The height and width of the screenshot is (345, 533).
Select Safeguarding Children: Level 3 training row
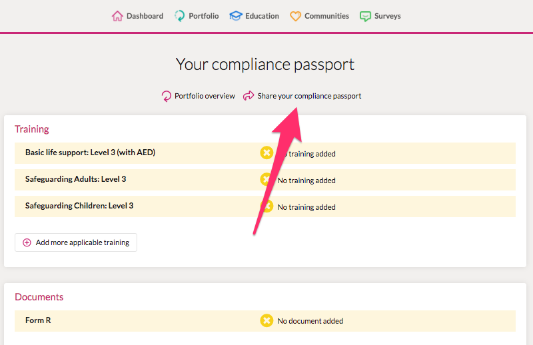(265, 206)
